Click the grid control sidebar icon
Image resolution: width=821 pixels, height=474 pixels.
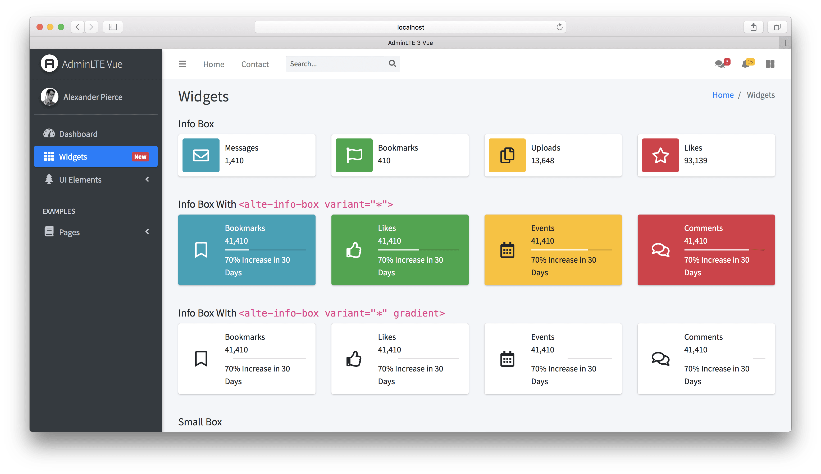[770, 64]
